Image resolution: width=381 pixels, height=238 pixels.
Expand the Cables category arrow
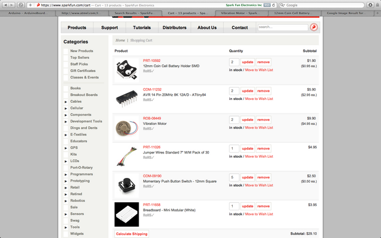(x=66, y=102)
